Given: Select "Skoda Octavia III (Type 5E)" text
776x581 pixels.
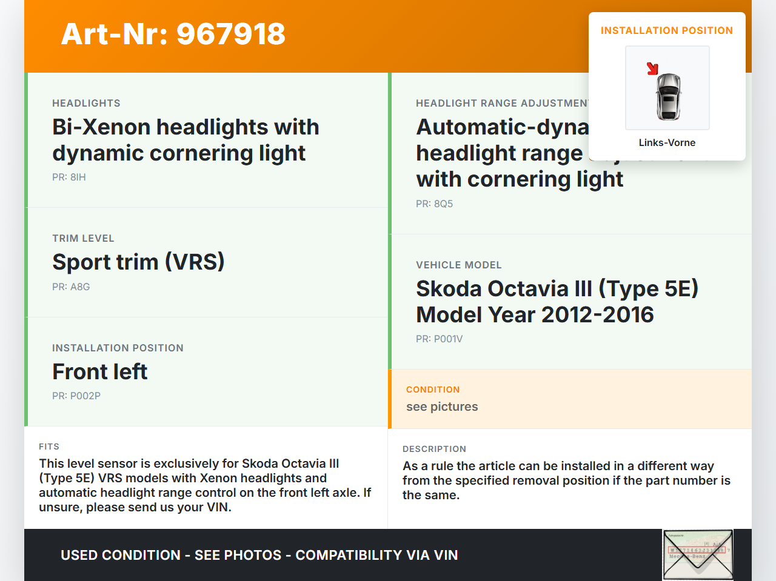Looking at the screenshot, I should pos(557,289).
